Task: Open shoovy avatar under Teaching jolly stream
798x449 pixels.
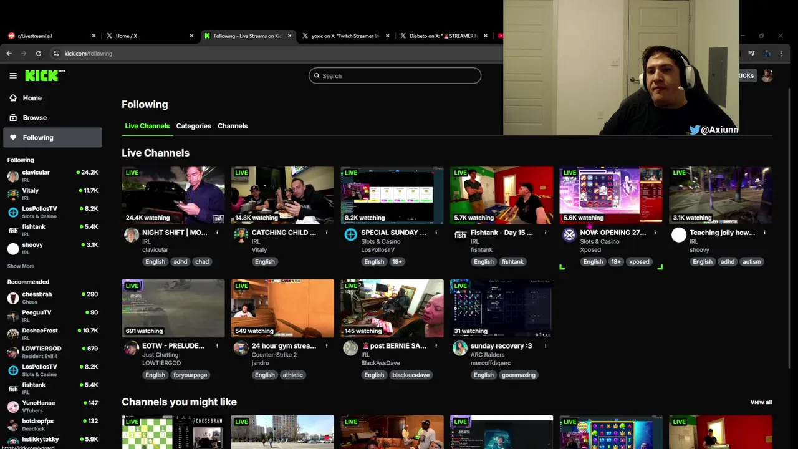Action: point(679,235)
